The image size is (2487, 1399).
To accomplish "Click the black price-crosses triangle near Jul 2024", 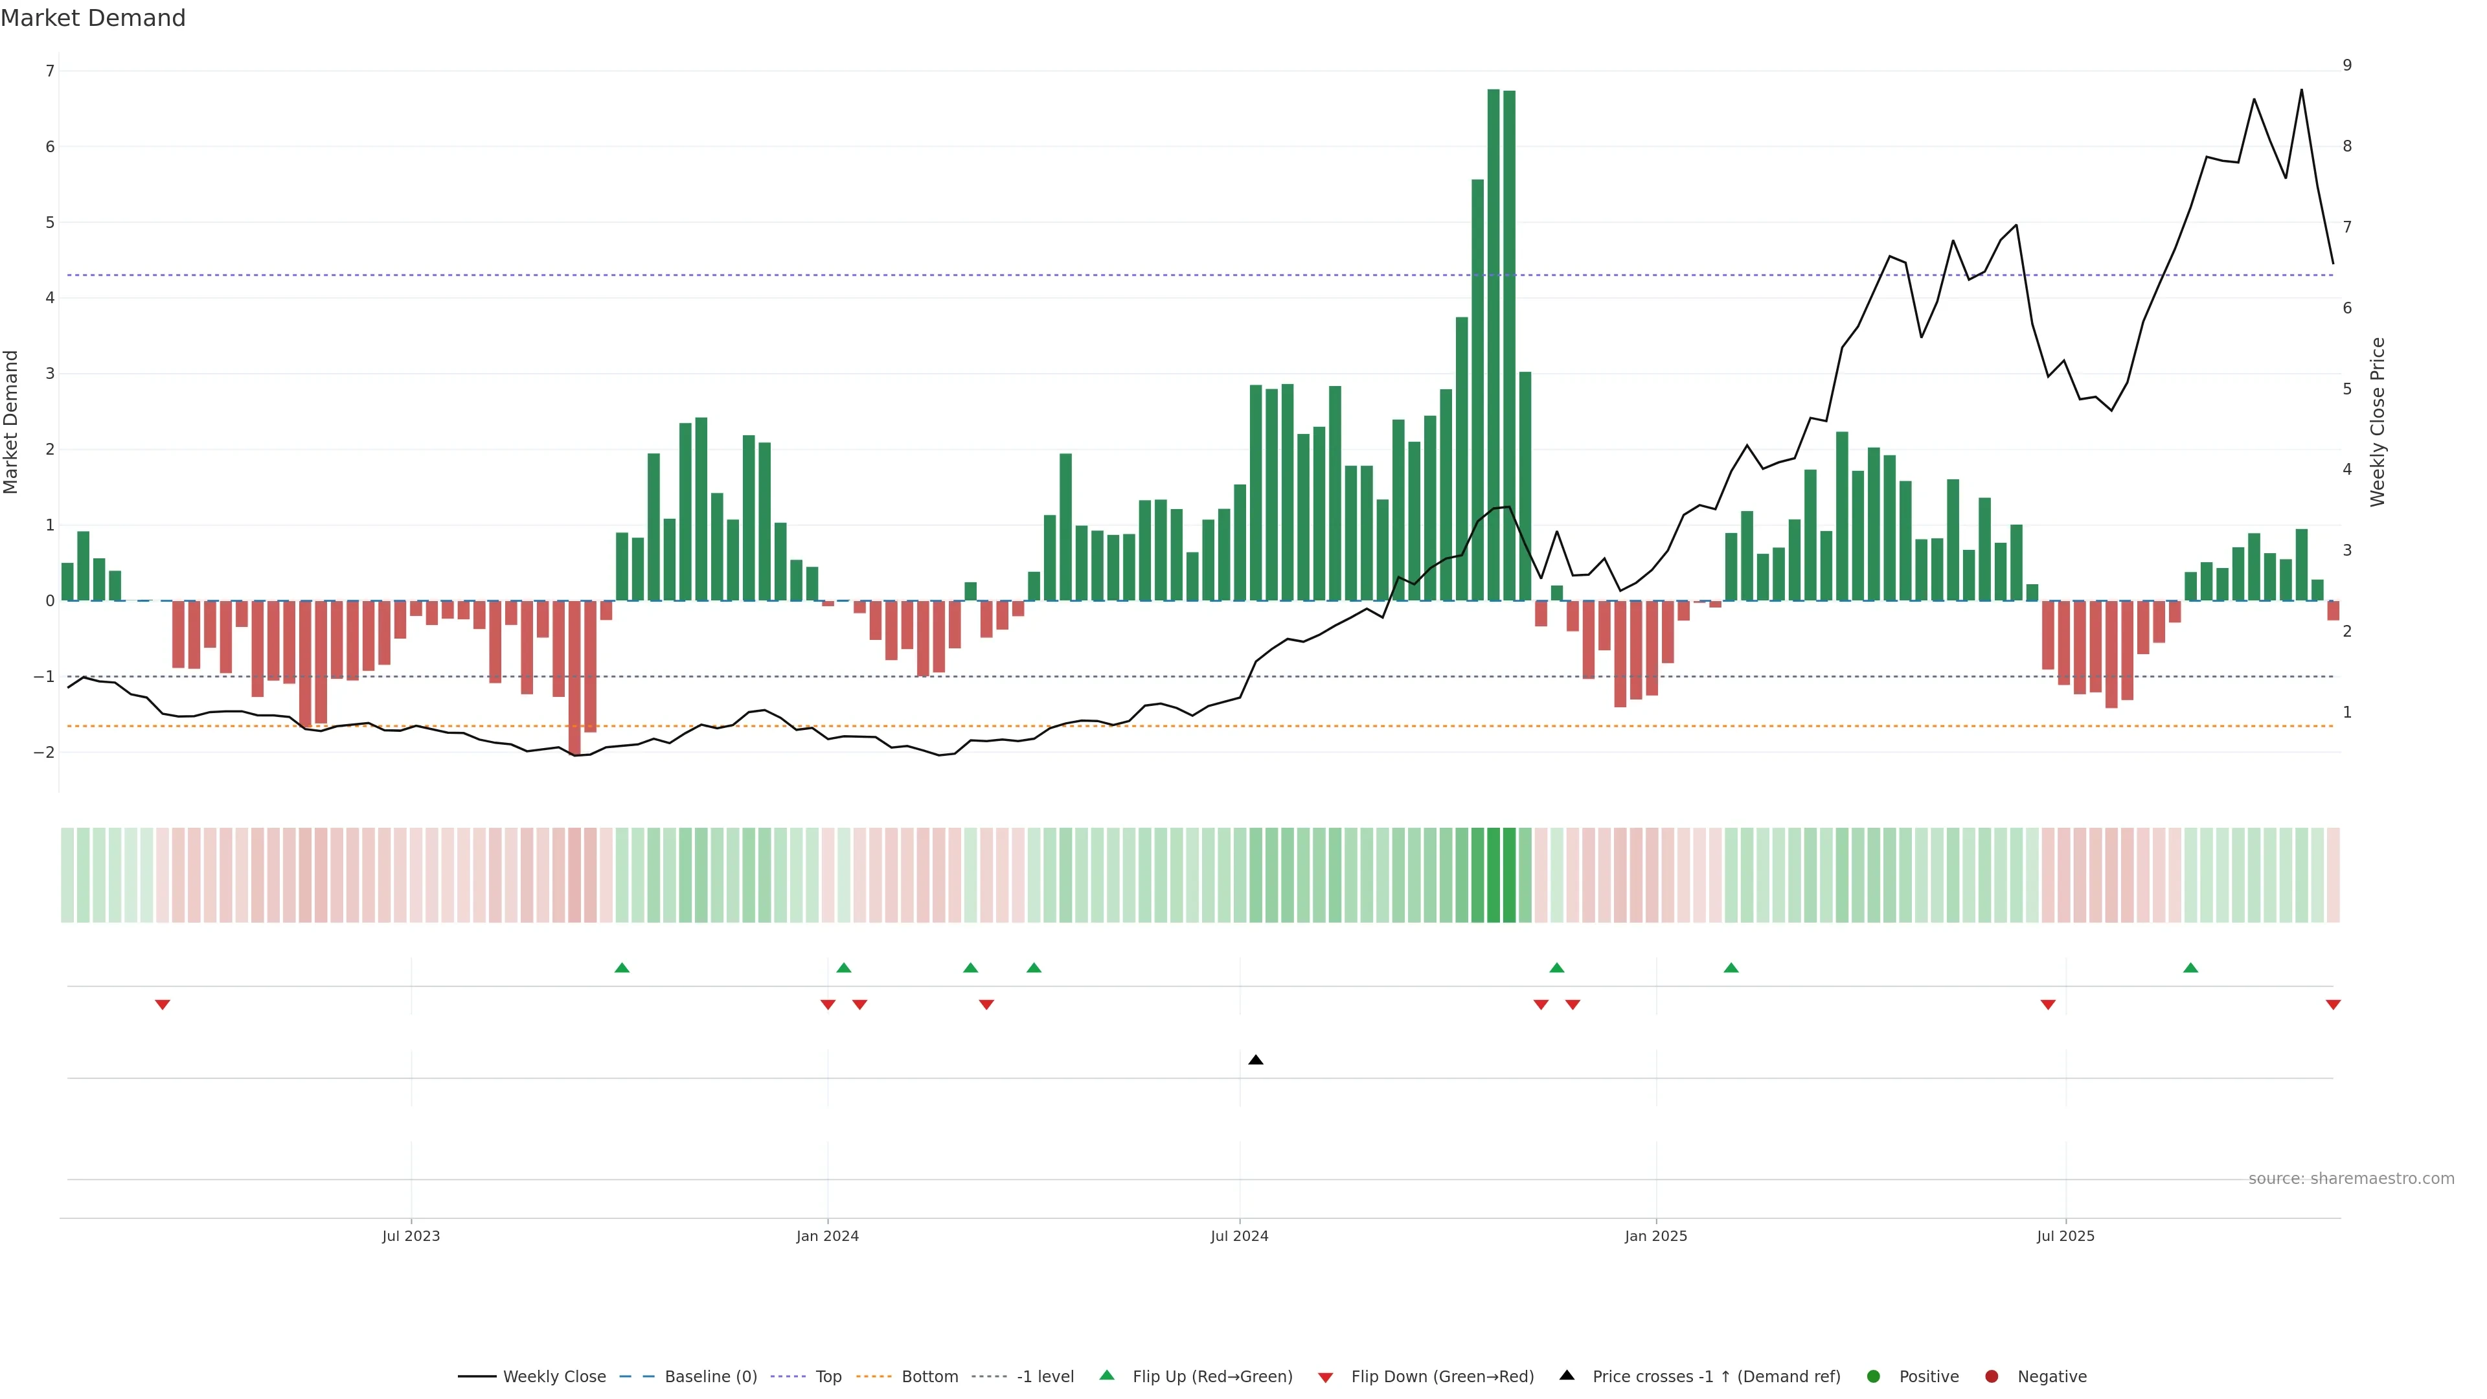I will tap(1255, 1060).
